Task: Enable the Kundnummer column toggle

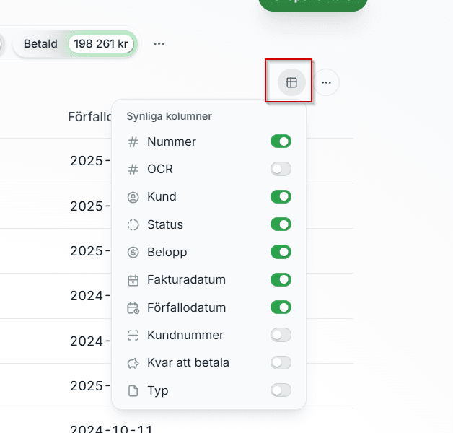Action: click(281, 336)
